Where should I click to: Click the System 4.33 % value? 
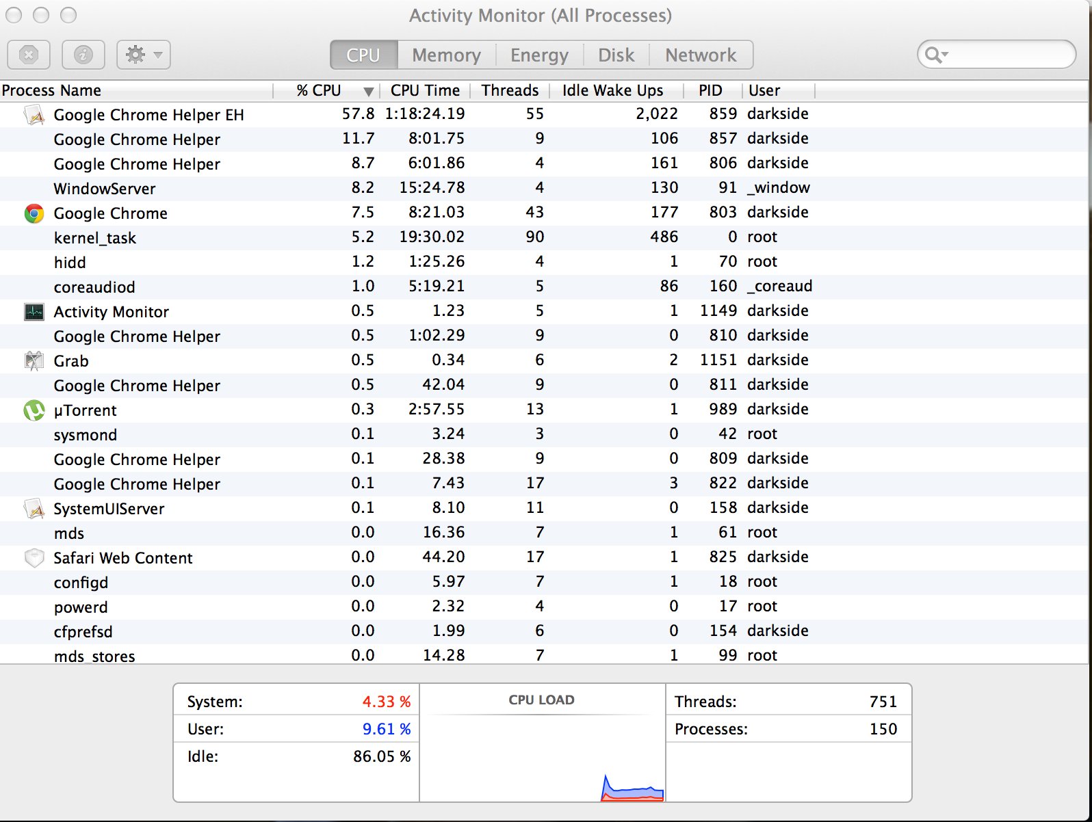[387, 702]
